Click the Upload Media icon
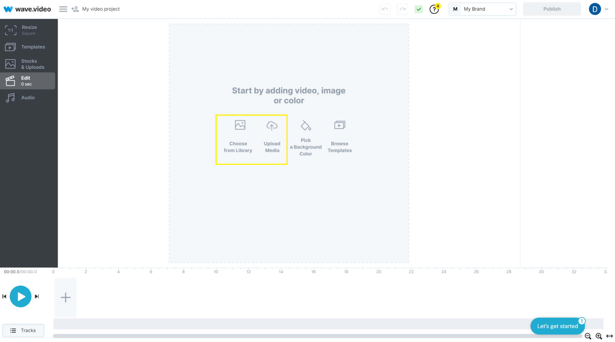Screen dimensions: 615x342 tap(272, 125)
